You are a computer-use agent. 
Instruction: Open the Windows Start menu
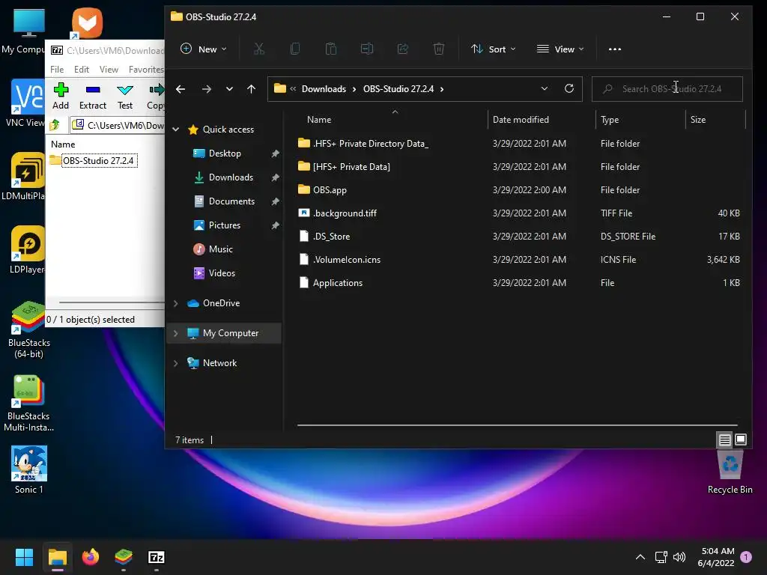click(x=24, y=557)
